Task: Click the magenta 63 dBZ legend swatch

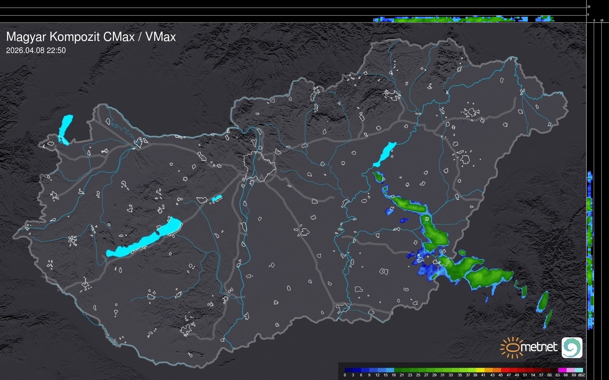Action: pos(562,370)
